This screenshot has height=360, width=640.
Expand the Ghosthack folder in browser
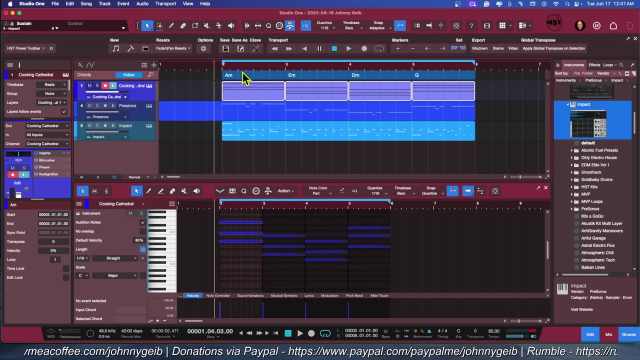571,172
